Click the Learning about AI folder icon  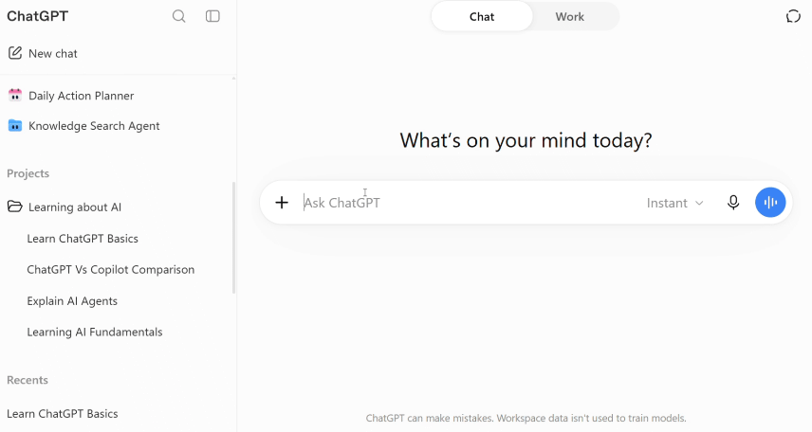tap(15, 207)
